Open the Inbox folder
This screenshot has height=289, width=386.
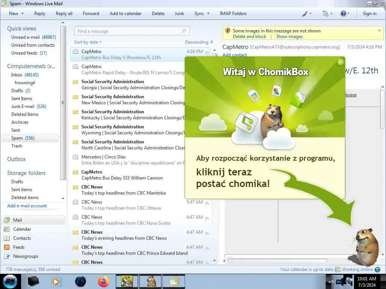25,75
